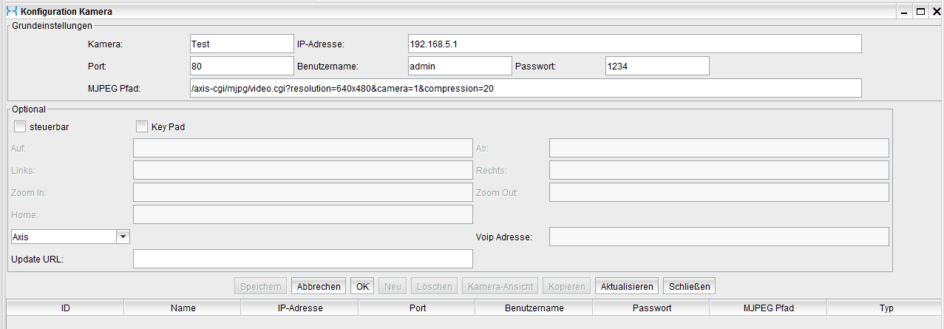Open the Axis camera type dropdown
944x329 pixels.
[x=123, y=237]
